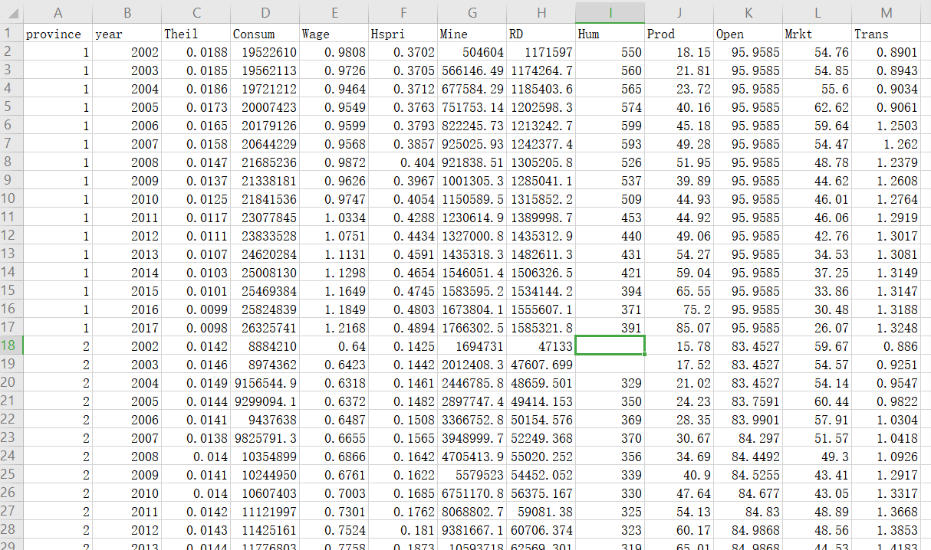Select highlighted column I header
Screen dimensions: 931x550
tap(610, 12)
